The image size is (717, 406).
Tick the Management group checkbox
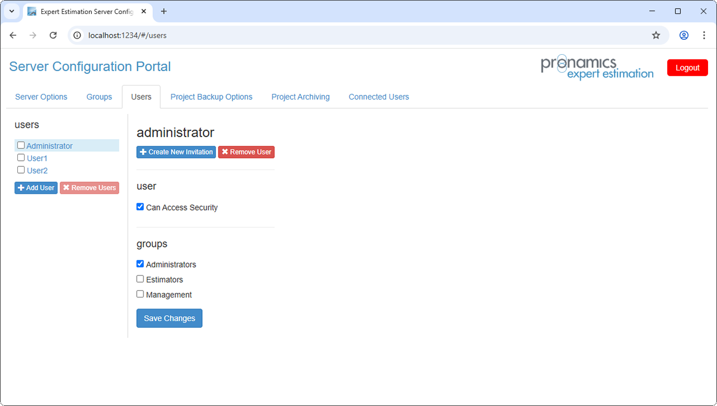pos(140,294)
